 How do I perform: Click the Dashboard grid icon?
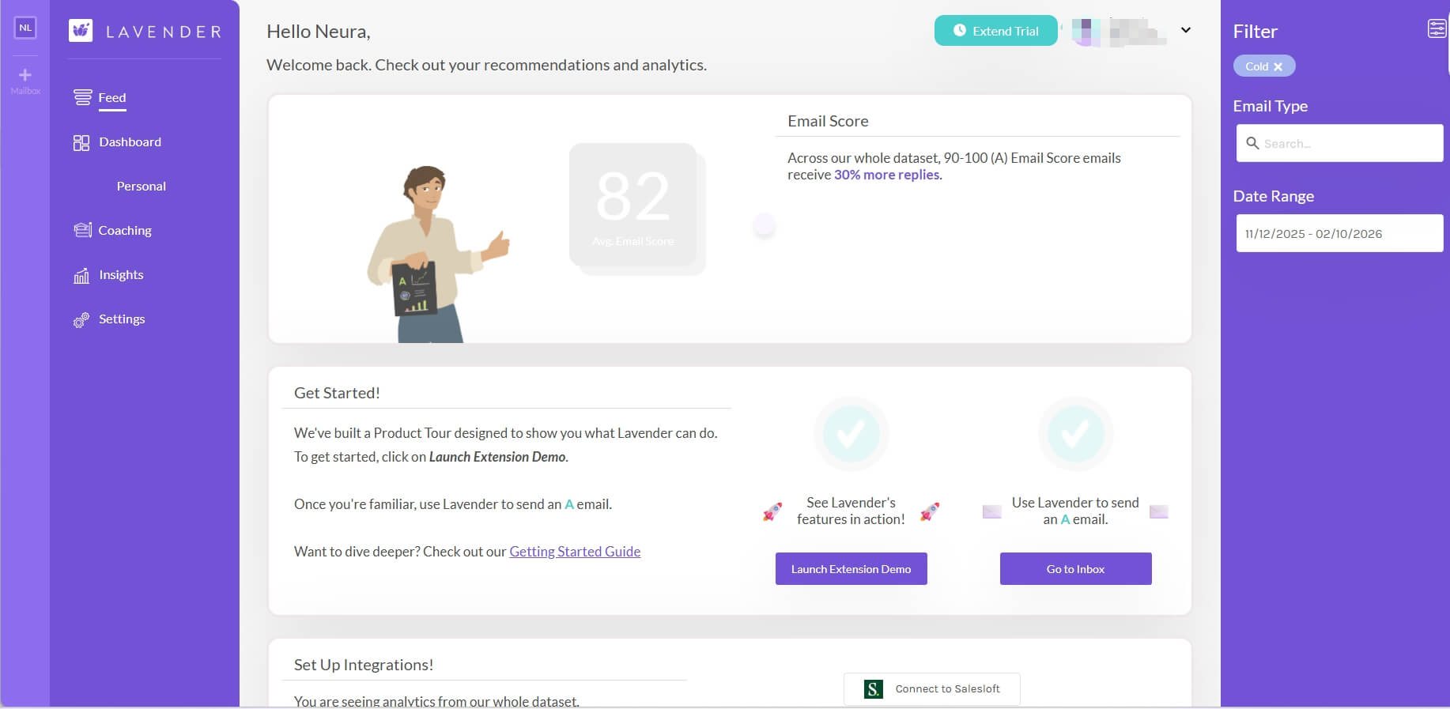coord(81,142)
